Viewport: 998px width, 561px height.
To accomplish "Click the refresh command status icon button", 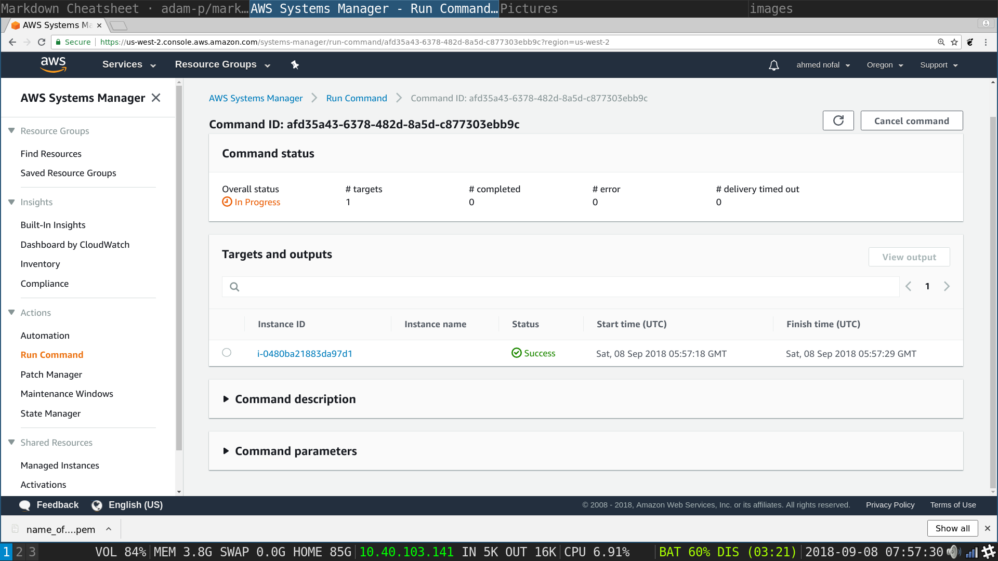I will (x=838, y=121).
